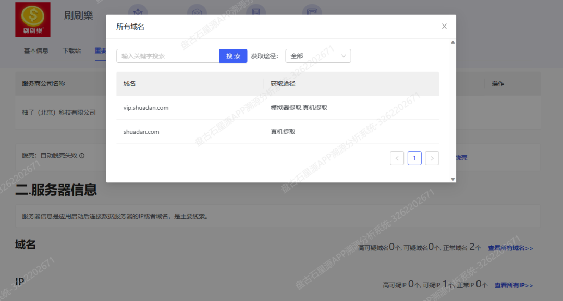Click the 刷刷樂 app logo

(32, 19)
